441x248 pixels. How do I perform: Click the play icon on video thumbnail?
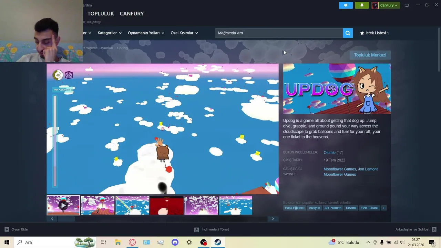point(63,205)
